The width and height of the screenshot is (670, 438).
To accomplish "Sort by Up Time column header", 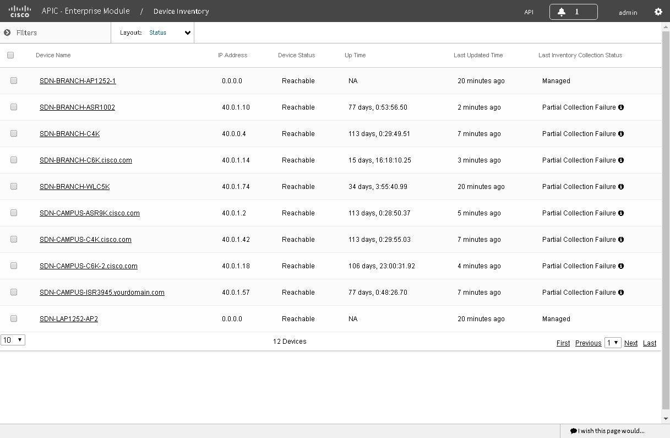I will point(355,55).
